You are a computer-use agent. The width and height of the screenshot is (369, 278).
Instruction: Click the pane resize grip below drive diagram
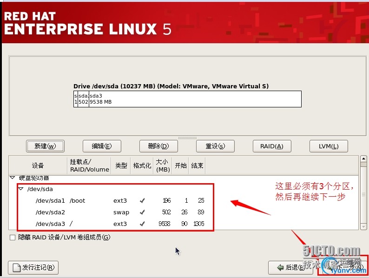187,138
